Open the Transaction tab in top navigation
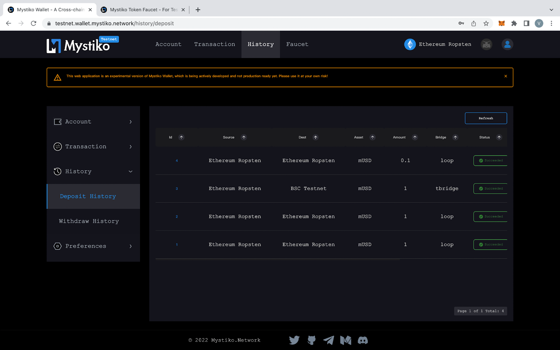Image resolution: width=560 pixels, height=350 pixels. pyautogui.click(x=215, y=44)
